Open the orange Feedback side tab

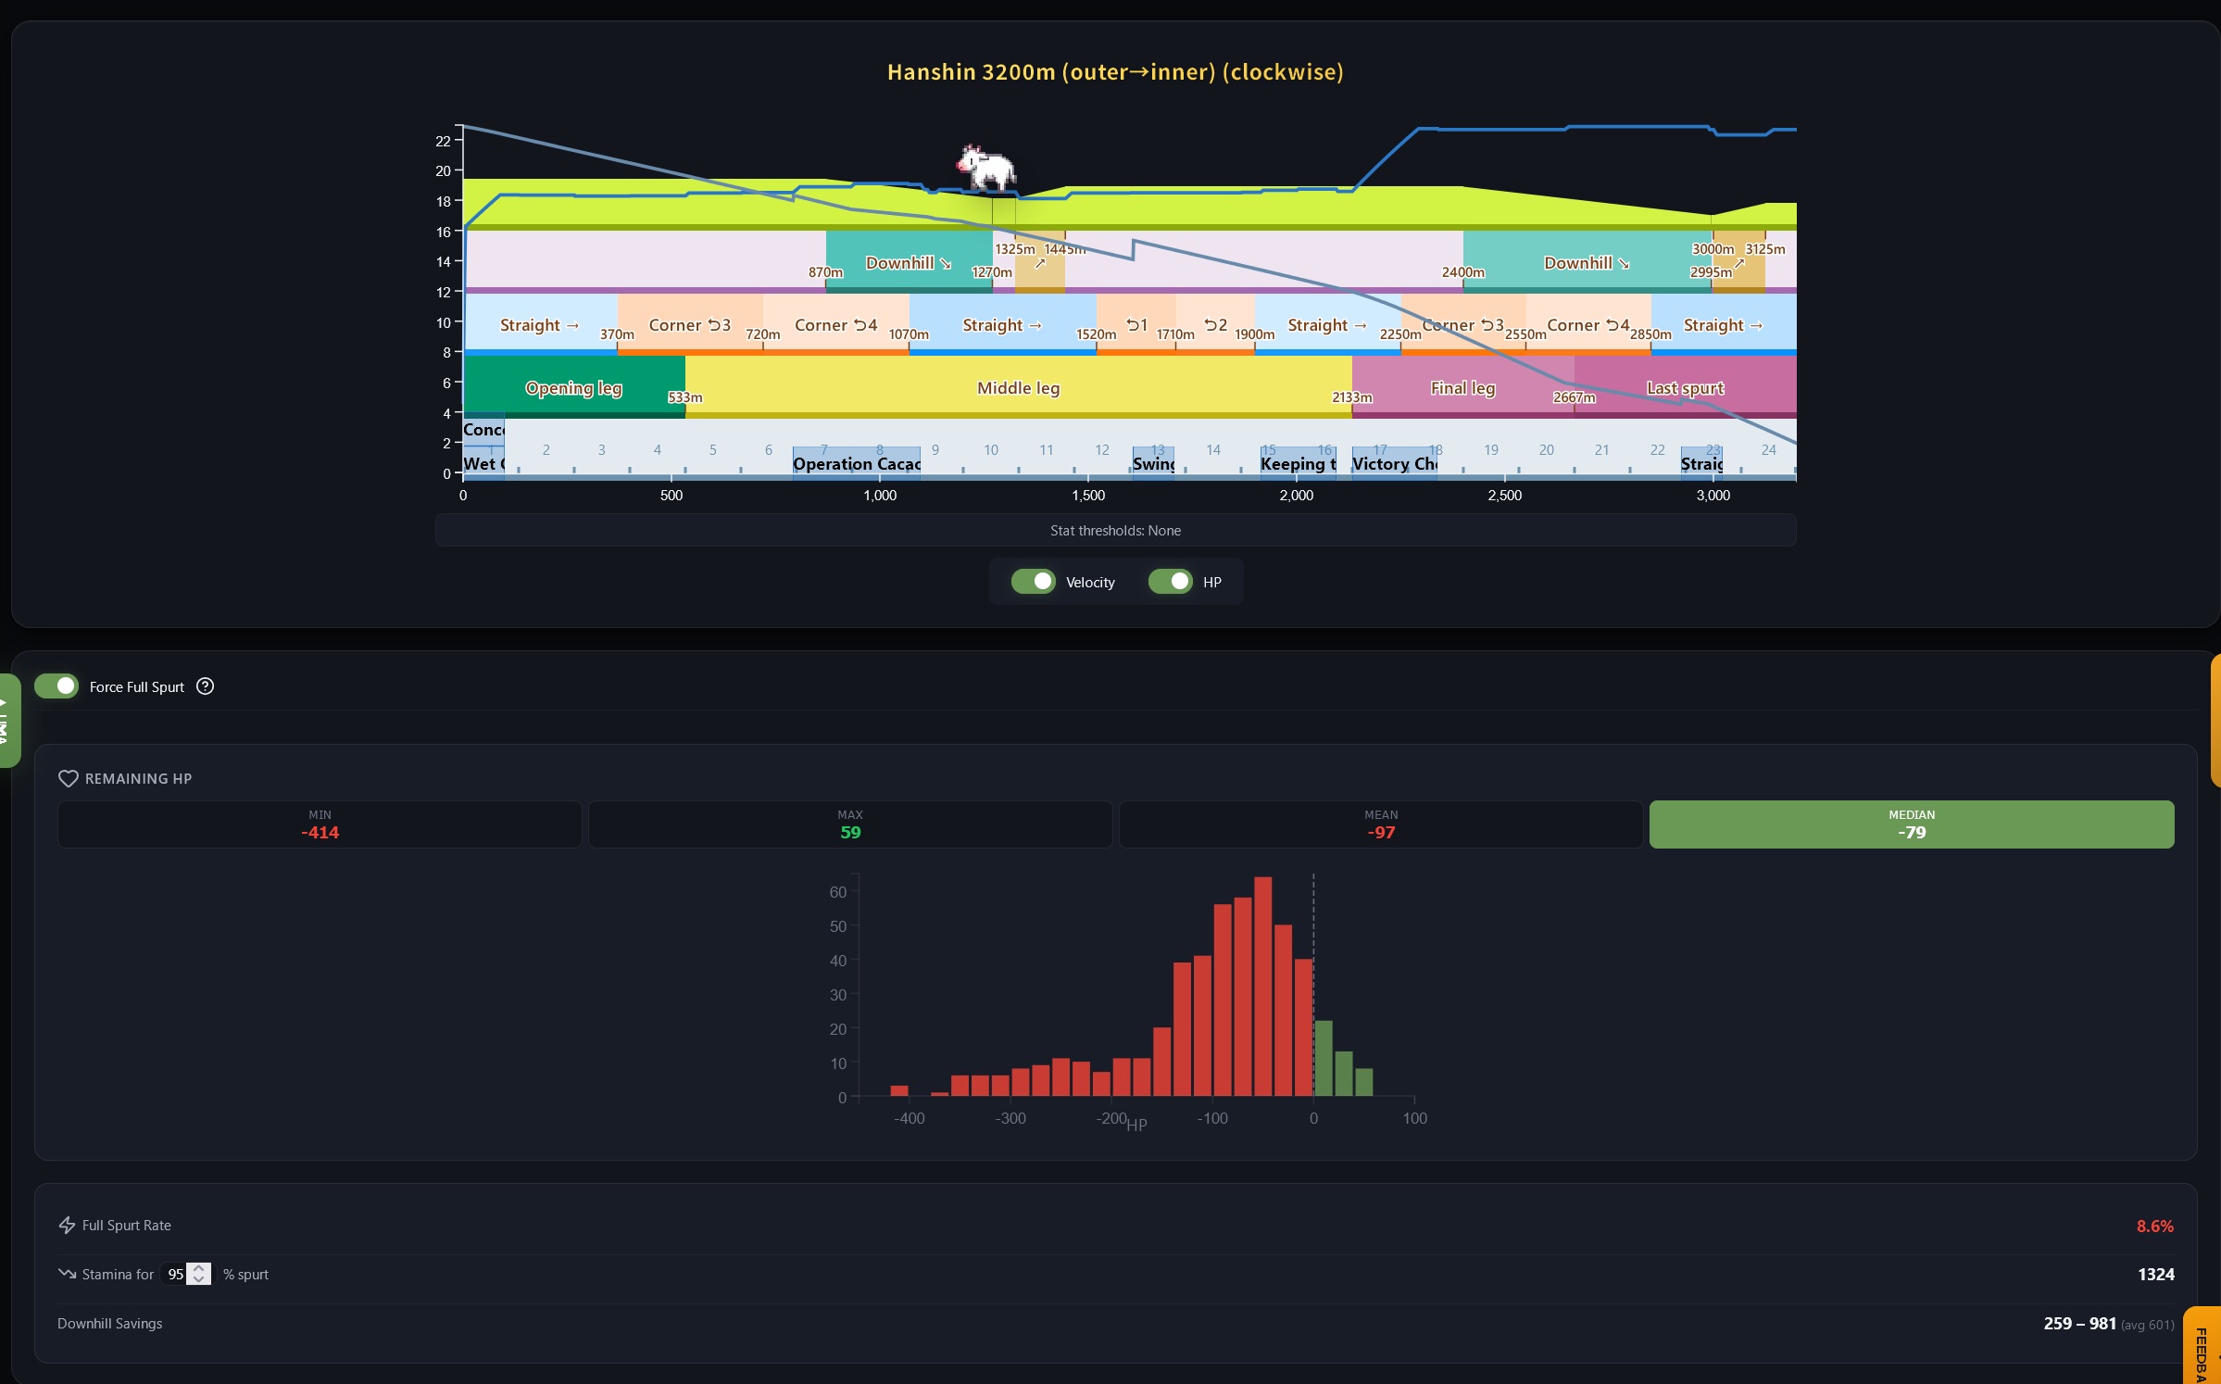[2202, 1348]
